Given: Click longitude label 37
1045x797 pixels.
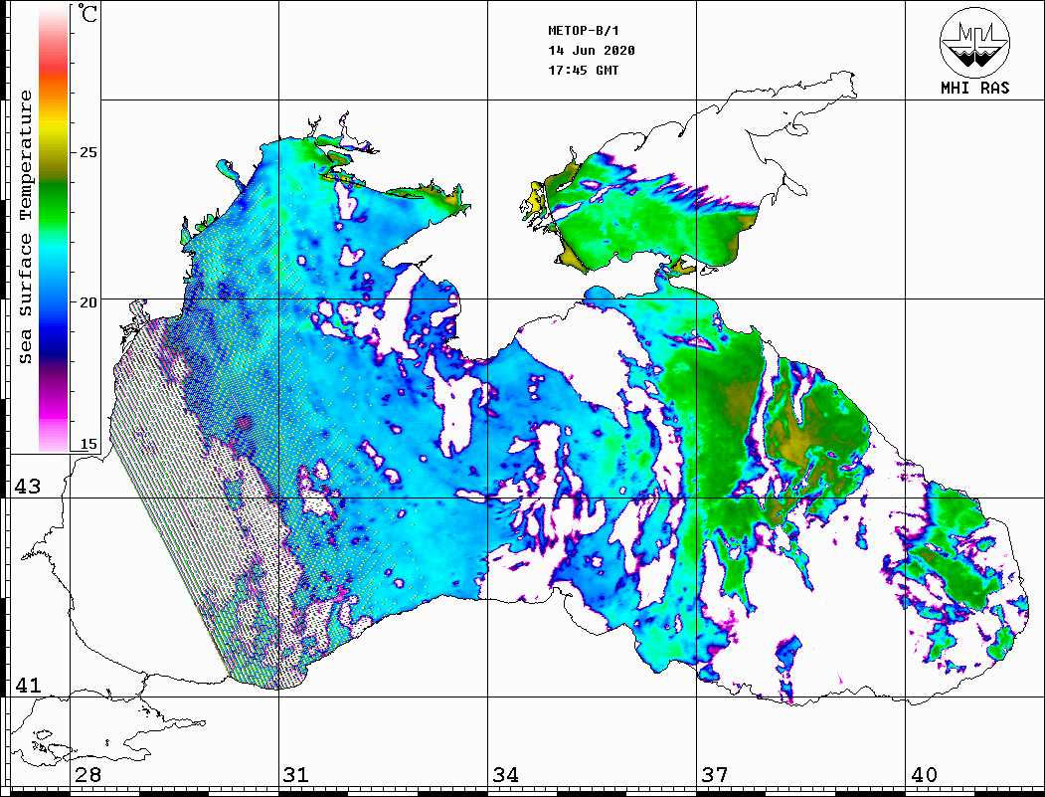Looking at the screenshot, I should pyautogui.click(x=715, y=775).
